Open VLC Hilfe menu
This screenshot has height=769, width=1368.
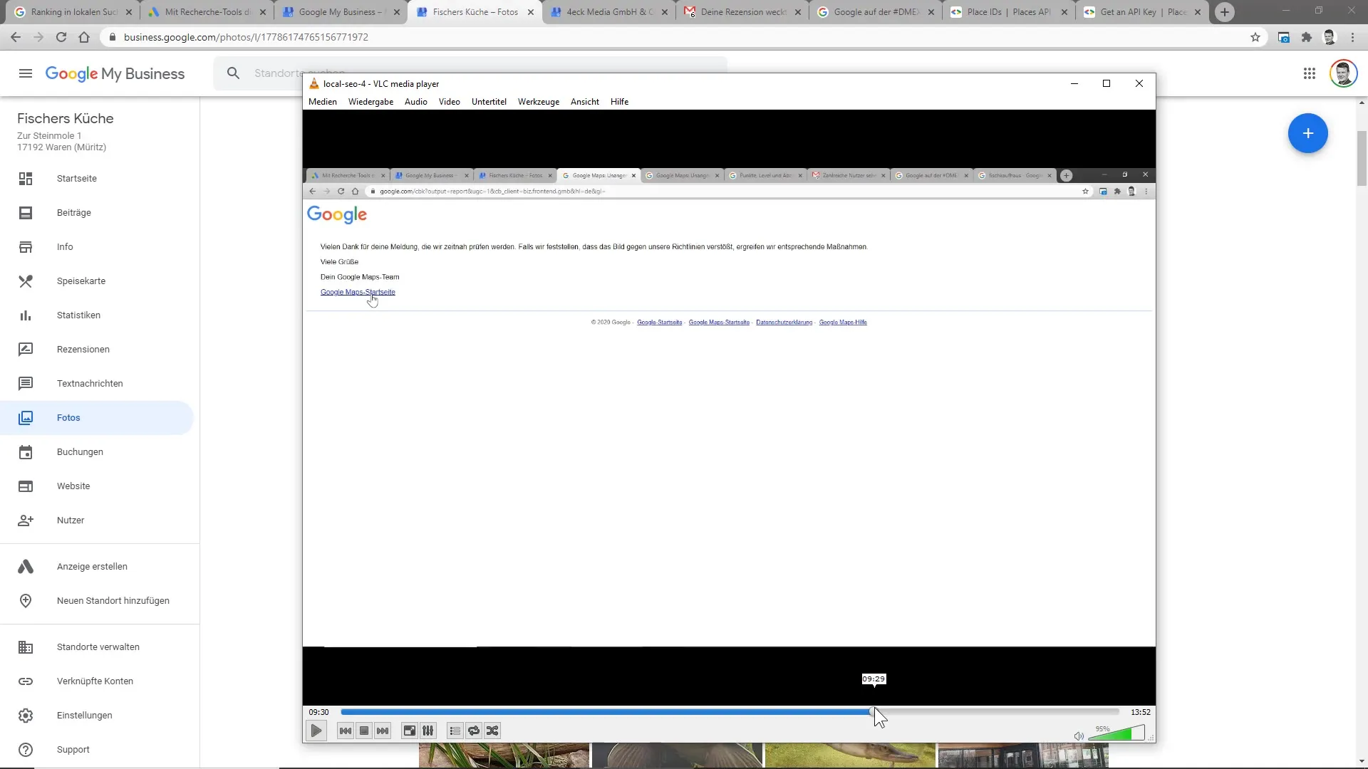pyautogui.click(x=619, y=102)
